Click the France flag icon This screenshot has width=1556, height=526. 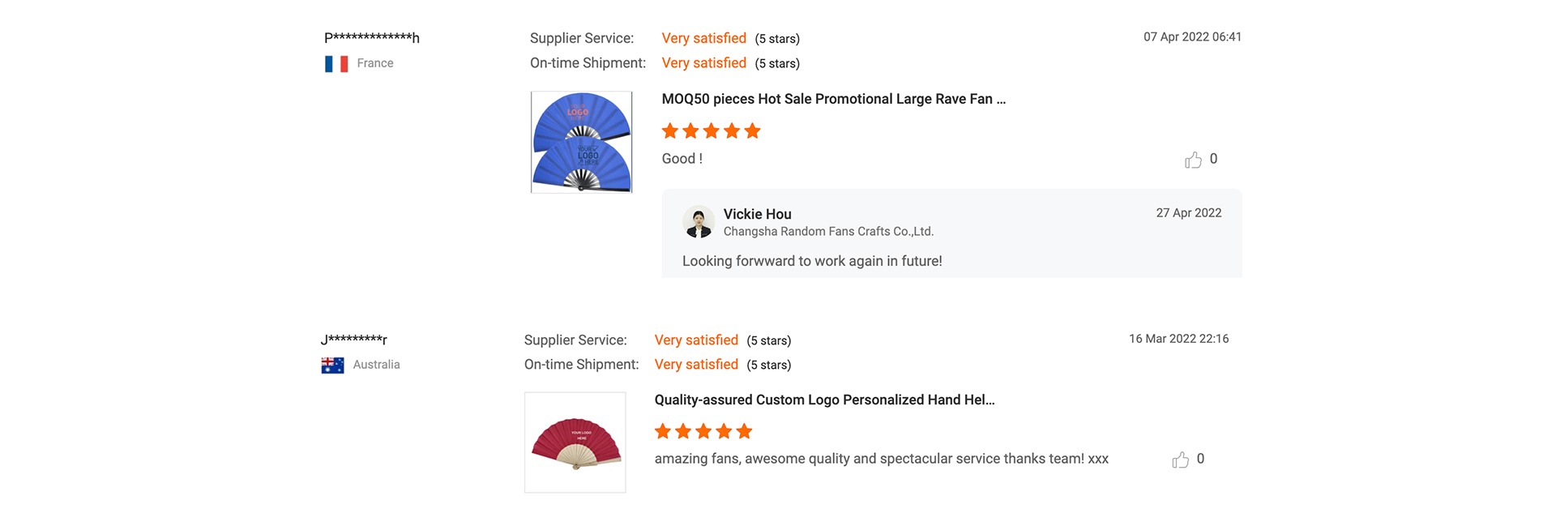336,64
